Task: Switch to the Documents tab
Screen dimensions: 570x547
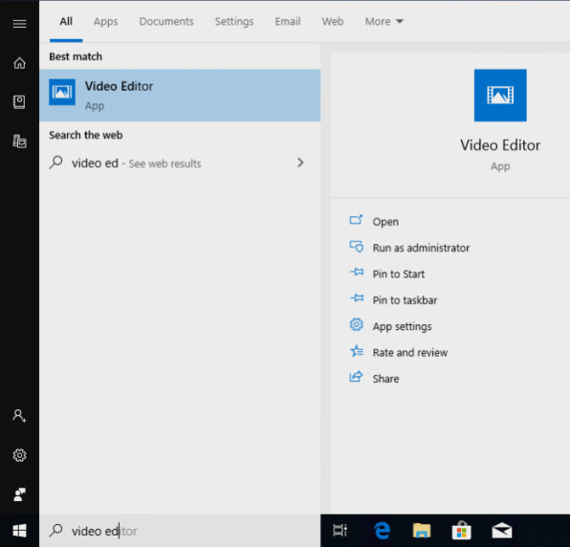Action: (x=166, y=21)
